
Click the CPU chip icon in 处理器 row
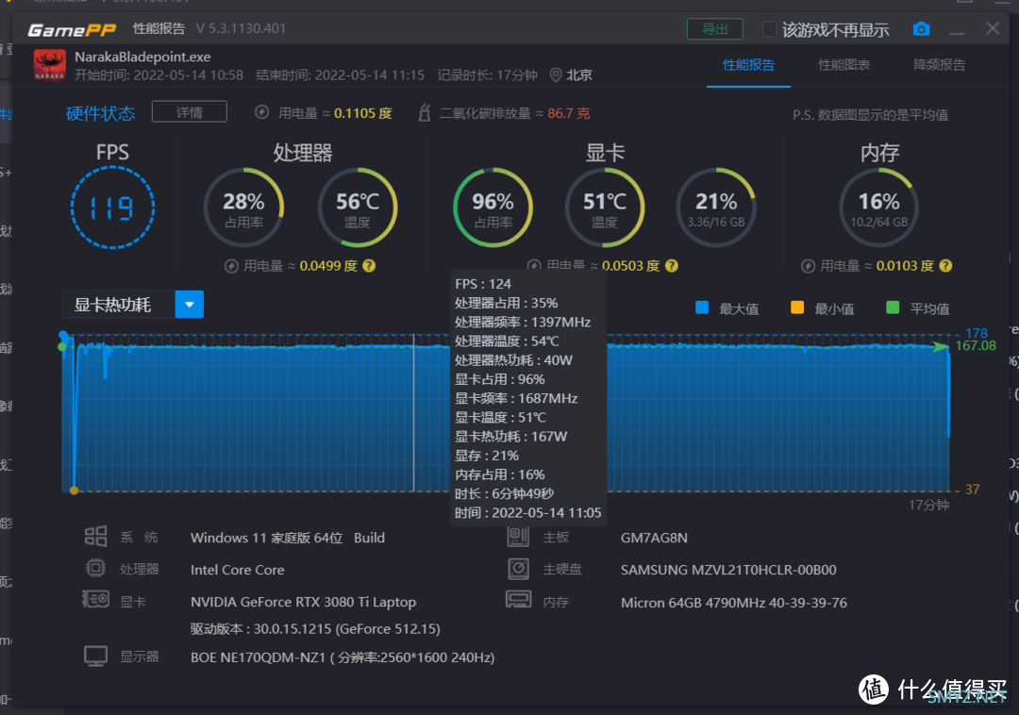(95, 568)
